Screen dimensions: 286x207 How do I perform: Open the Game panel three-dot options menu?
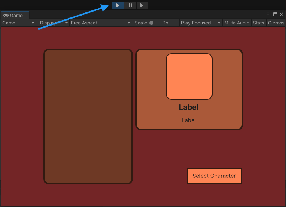[268, 15]
